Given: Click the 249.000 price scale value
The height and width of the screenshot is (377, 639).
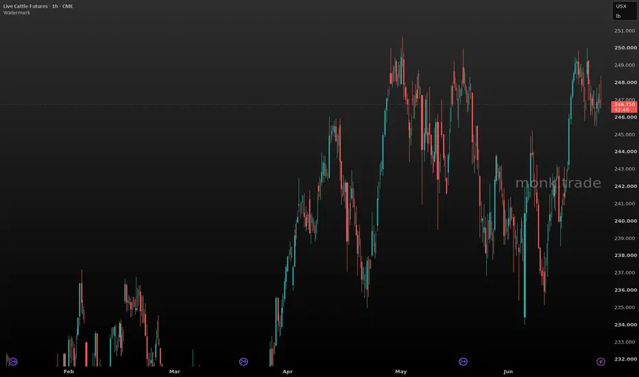Looking at the screenshot, I should click(x=625, y=65).
